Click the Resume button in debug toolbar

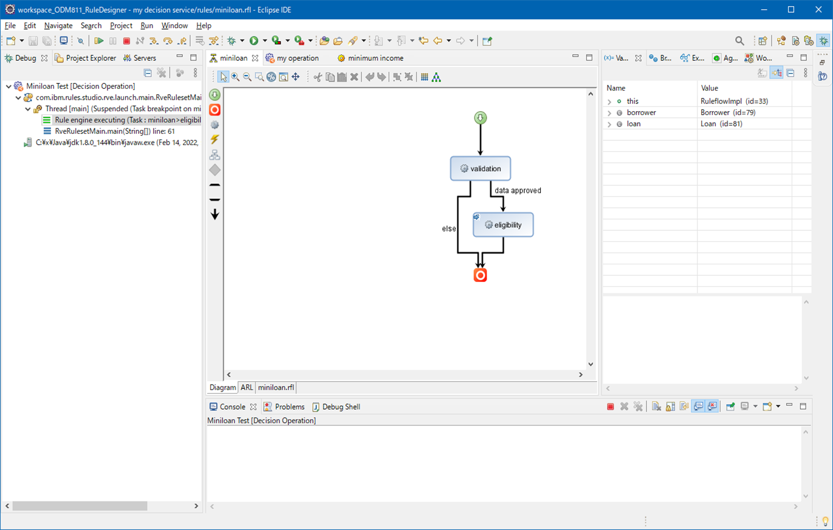point(98,41)
